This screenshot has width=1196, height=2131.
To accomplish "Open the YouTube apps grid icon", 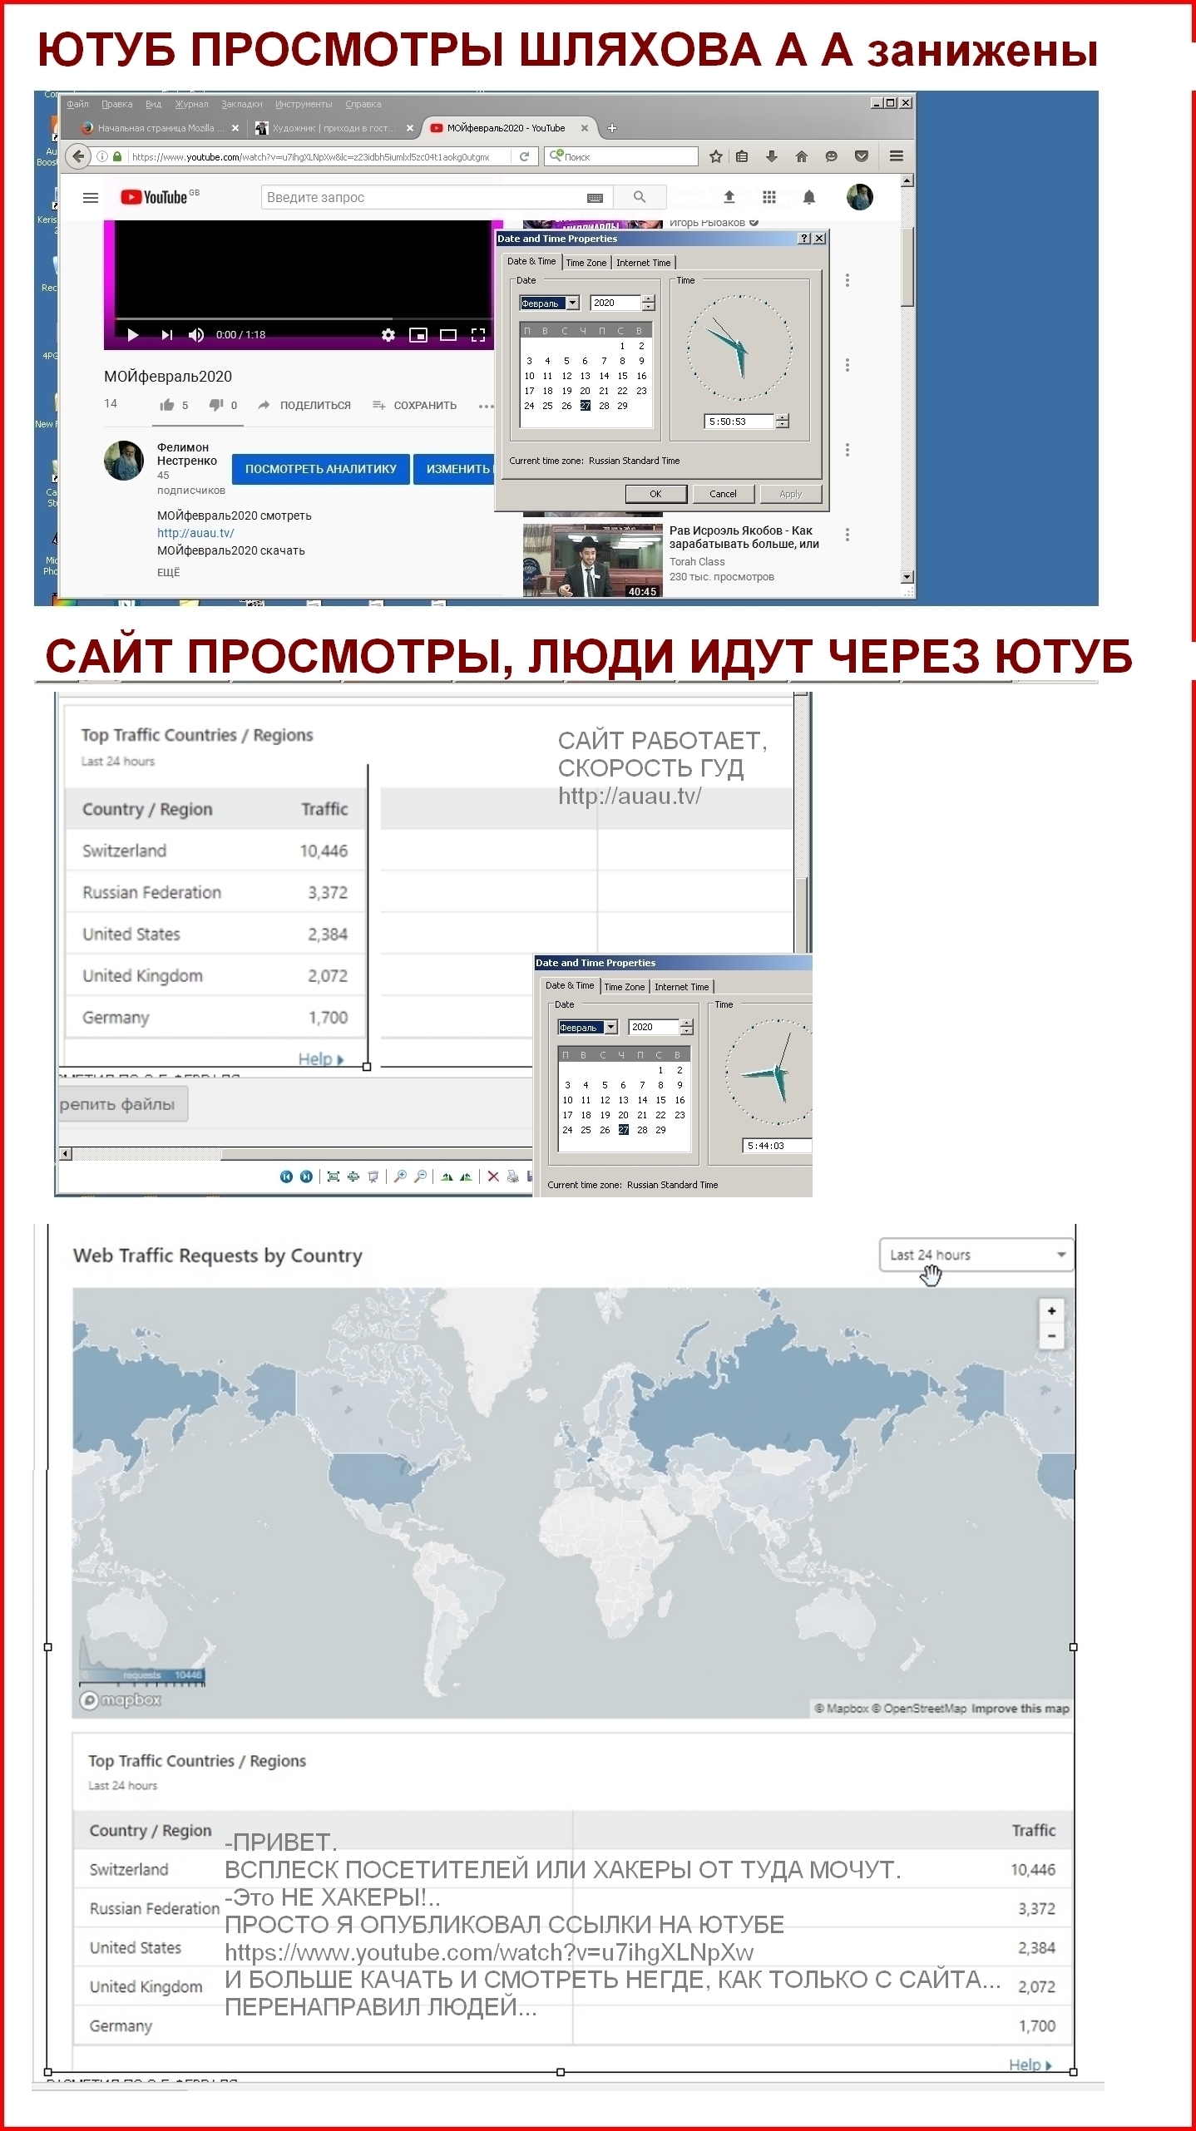I will coord(769,197).
